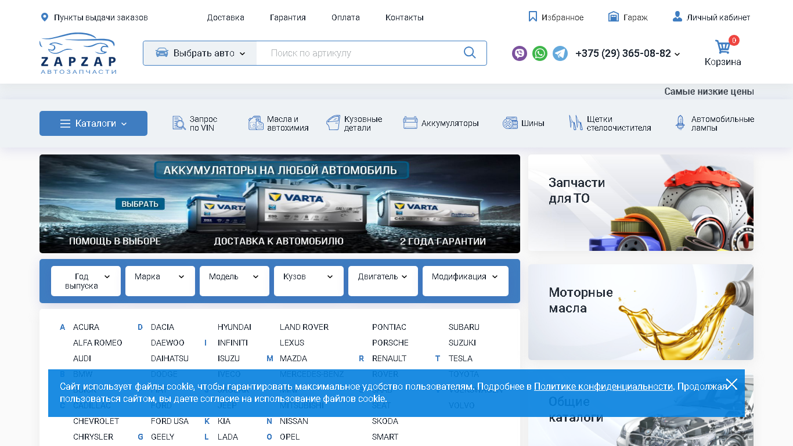Open Запчасти для ТО promo card
This screenshot has height=446, width=793.
coord(641,203)
